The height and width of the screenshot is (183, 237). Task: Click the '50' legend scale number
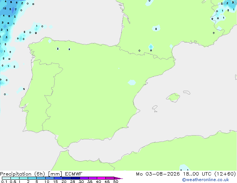116,182
